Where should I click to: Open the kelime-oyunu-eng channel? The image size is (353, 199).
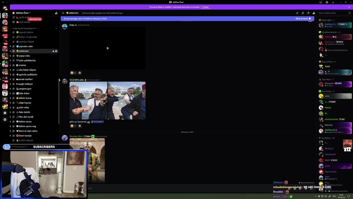pos(34,126)
